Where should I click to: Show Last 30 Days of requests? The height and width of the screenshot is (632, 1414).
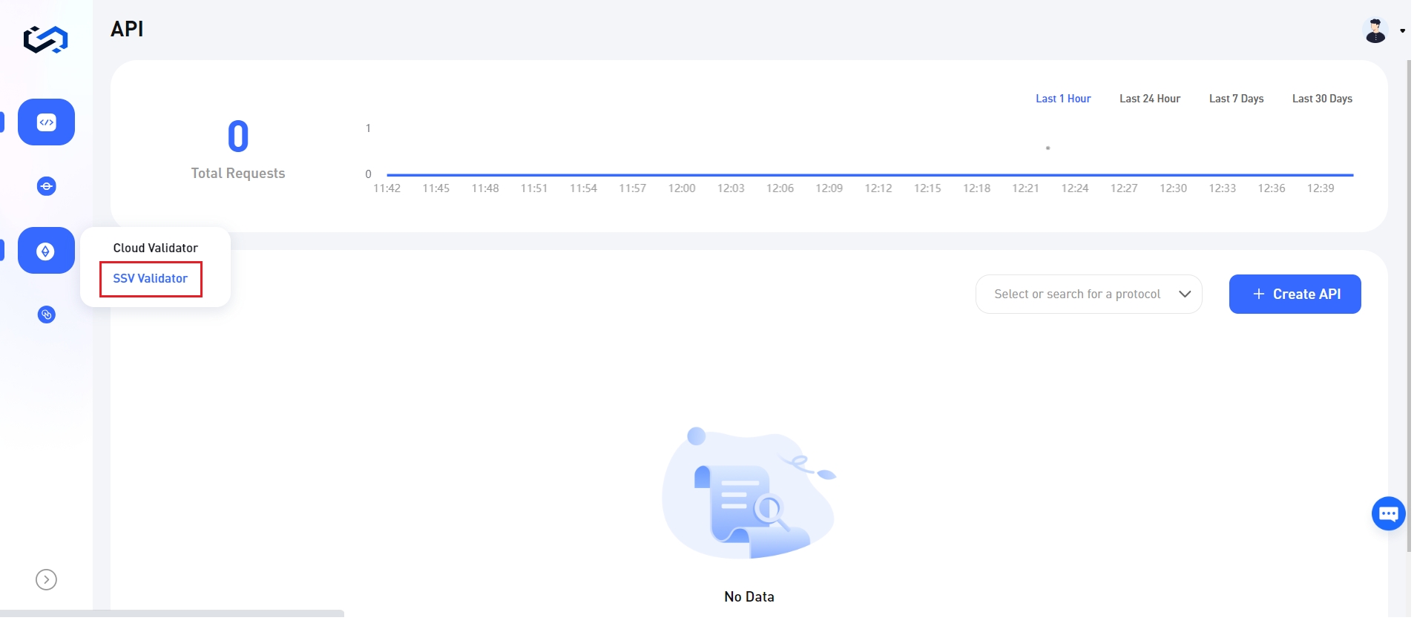pyautogui.click(x=1321, y=99)
